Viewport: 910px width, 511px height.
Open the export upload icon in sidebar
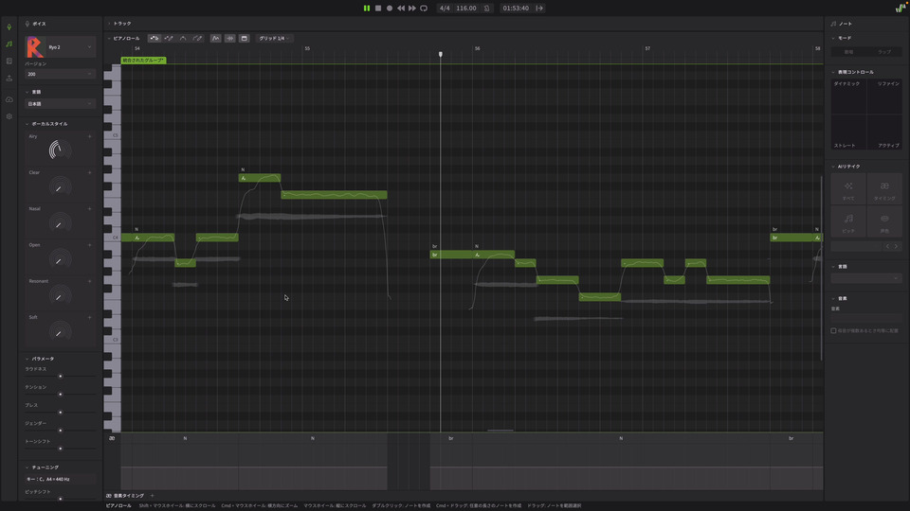point(9,79)
